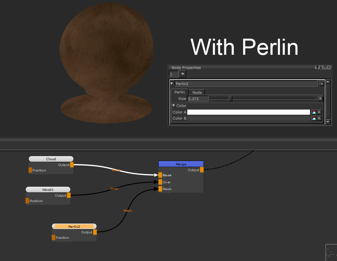Reset the Size value with its R button

pos(320,99)
